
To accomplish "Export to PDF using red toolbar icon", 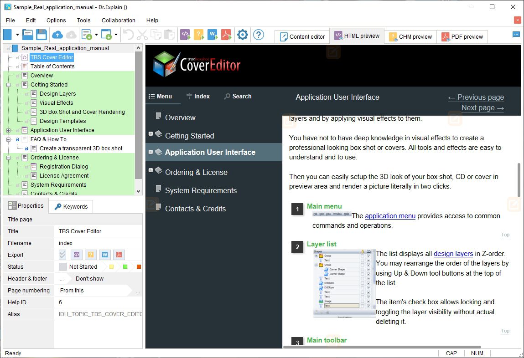I will click(x=226, y=35).
